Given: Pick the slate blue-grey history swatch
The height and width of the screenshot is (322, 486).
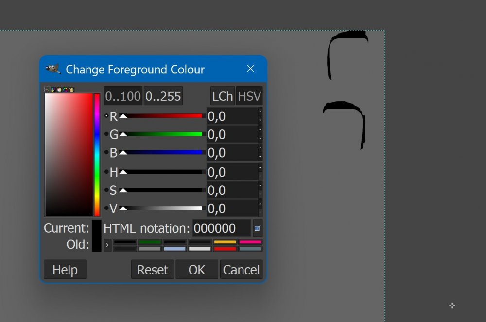Looking at the screenshot, I should 250,249.
